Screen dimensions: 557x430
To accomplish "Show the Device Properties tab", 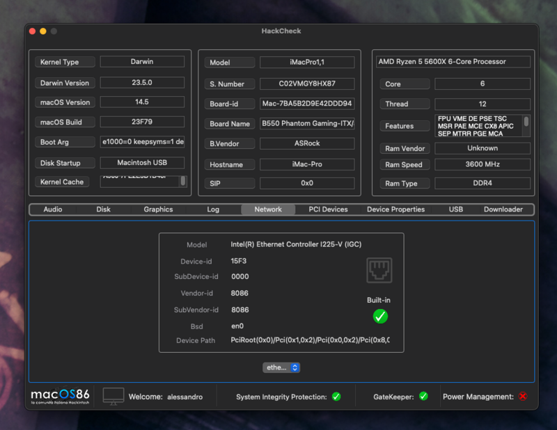I will coord(395,209).
